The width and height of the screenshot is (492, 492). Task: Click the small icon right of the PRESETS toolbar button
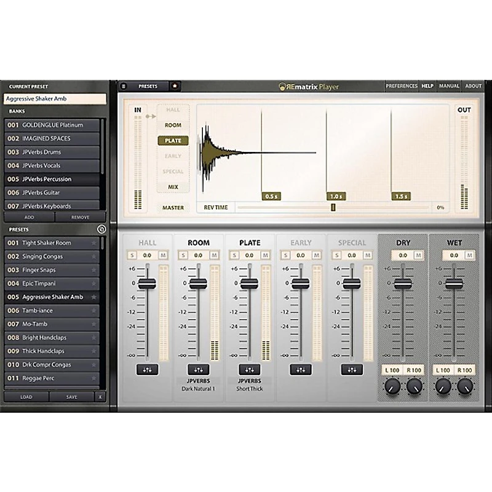tap(174, 86)
